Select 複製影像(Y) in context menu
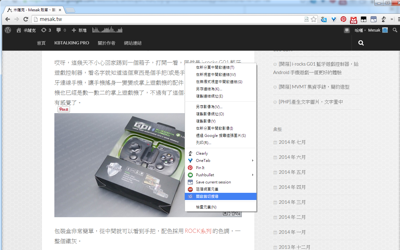Screen dimensions: 400x250 pos(221,121)
